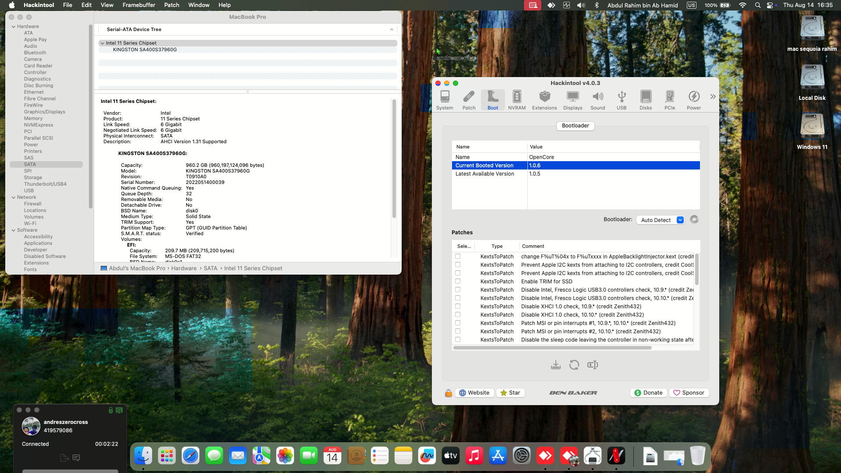Select NVMExpress in the hardware sidebar
Screen dimensions: 841x473
[x=39, y=125]
